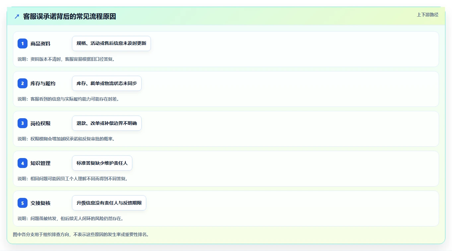Click the arrow icon beside the title
The width and height of the screenshot is (452, 251).
(x=17, y=16)
